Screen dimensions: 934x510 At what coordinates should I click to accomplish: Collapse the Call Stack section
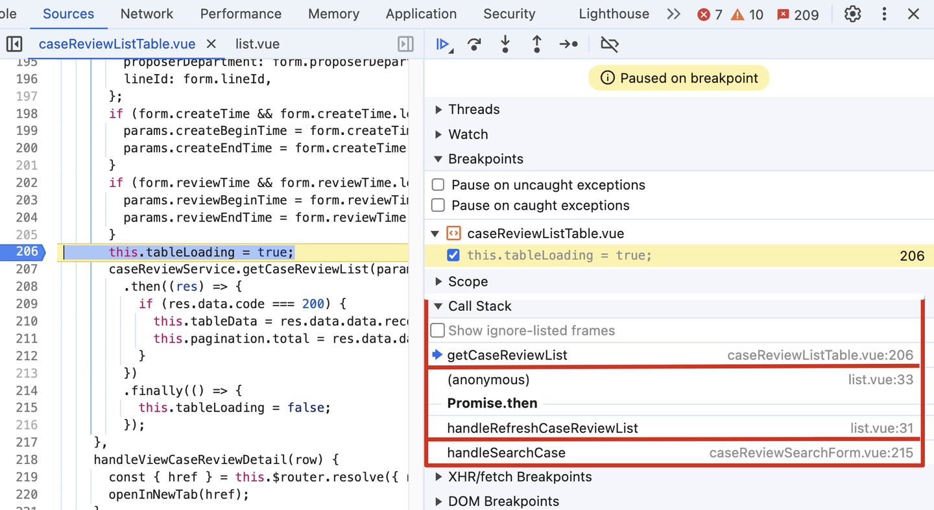click(439, 306)
